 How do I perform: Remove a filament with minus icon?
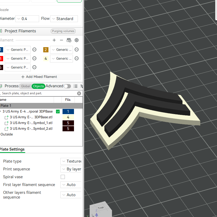pyautogui.click(x=61, y=40)
